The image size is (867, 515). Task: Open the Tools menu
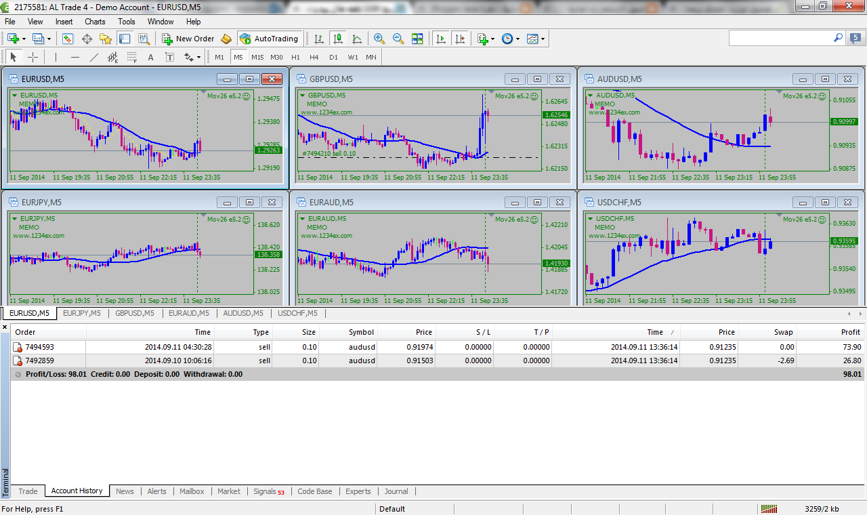(127, 22)
